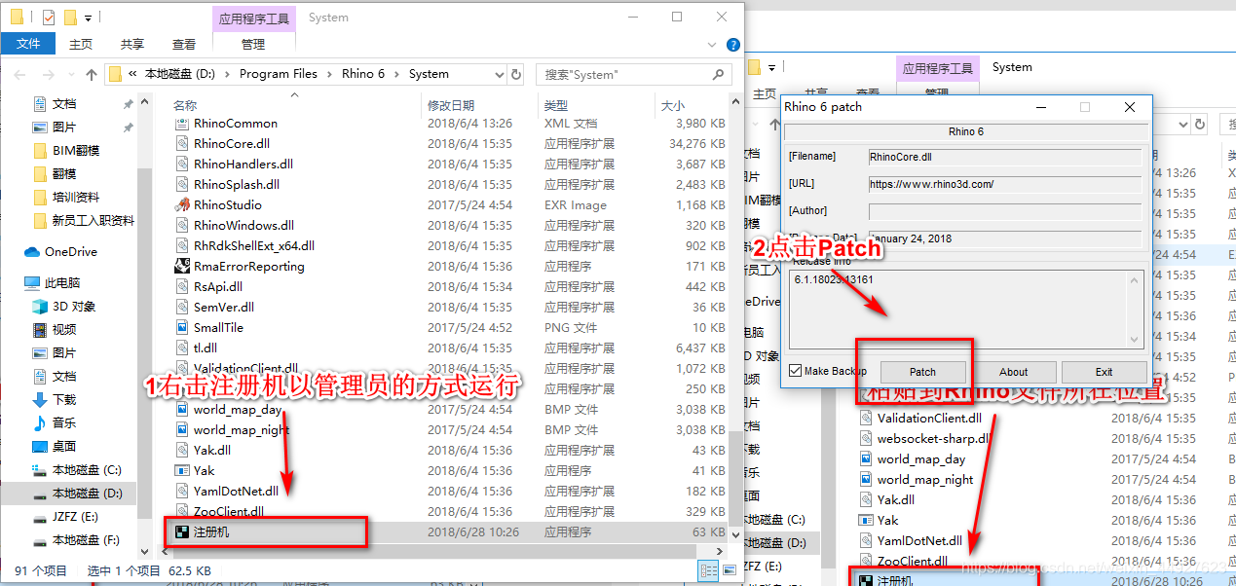Open quick access toolbar customize arrow

tap(89, 18)
